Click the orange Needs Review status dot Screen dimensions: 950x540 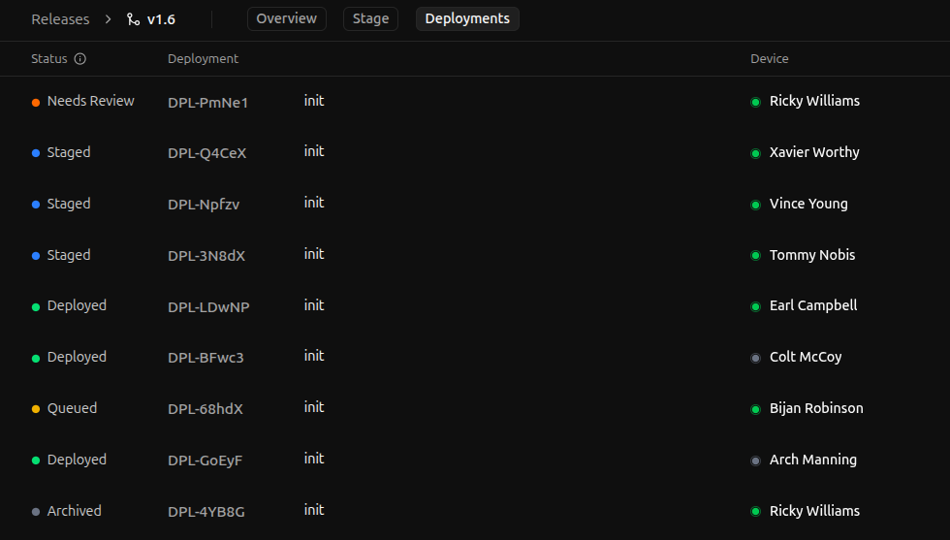[x=36, y=102]
